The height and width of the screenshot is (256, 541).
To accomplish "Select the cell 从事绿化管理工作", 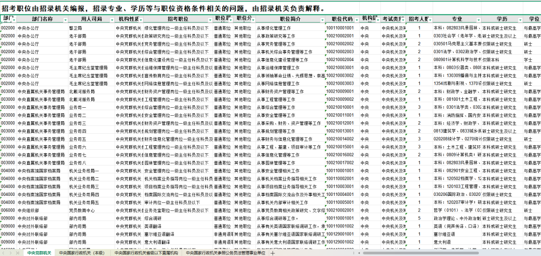I will (290, 28).
